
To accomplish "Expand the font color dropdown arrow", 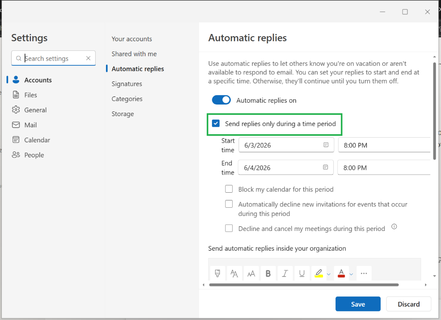I will pyautogui.click(x=351, y=274).
